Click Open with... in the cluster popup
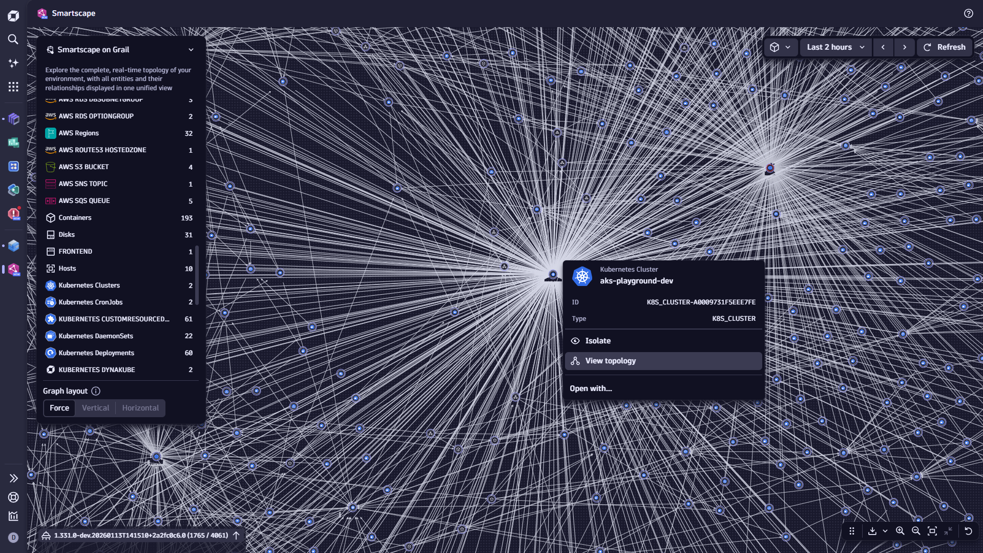 coord(591,388)
